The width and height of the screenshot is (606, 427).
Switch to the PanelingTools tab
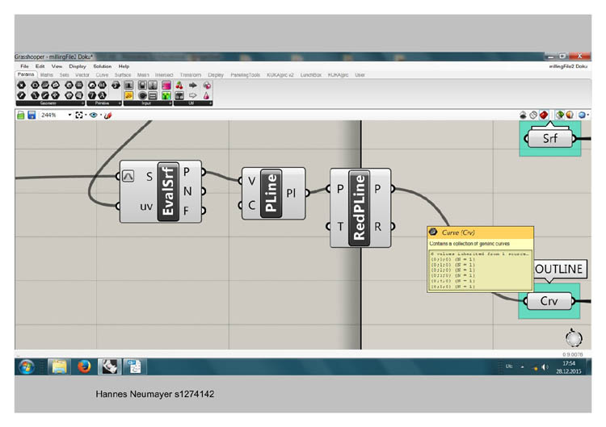[245, 75]
